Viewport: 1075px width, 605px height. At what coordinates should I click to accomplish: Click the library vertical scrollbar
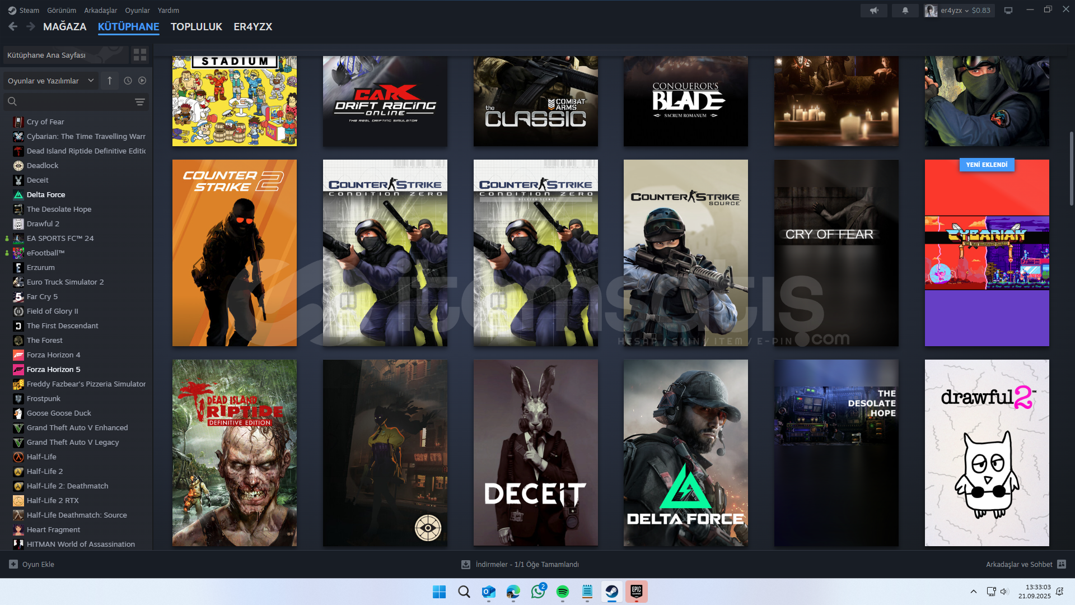pos(1071,168)
